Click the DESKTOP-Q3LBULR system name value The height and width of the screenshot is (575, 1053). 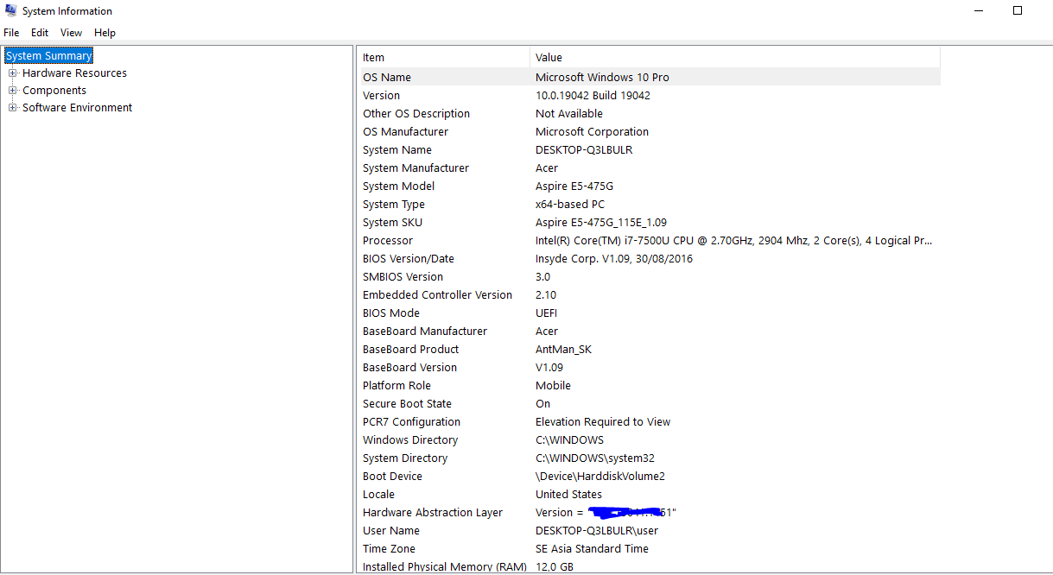tap(584, 150)
